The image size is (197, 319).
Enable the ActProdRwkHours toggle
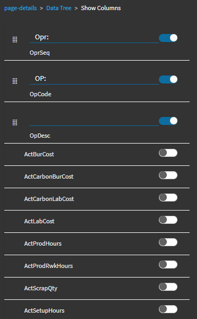(x=168, y=265)
